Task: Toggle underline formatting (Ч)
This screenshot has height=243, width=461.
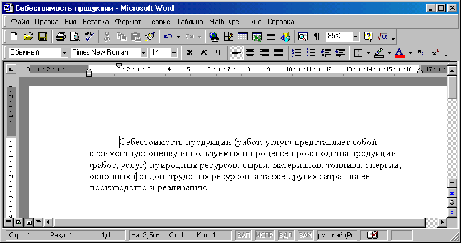Action: click(218, 53)
